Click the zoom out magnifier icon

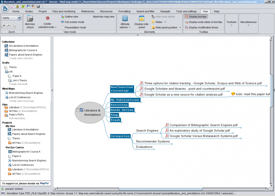coord(8,26)
